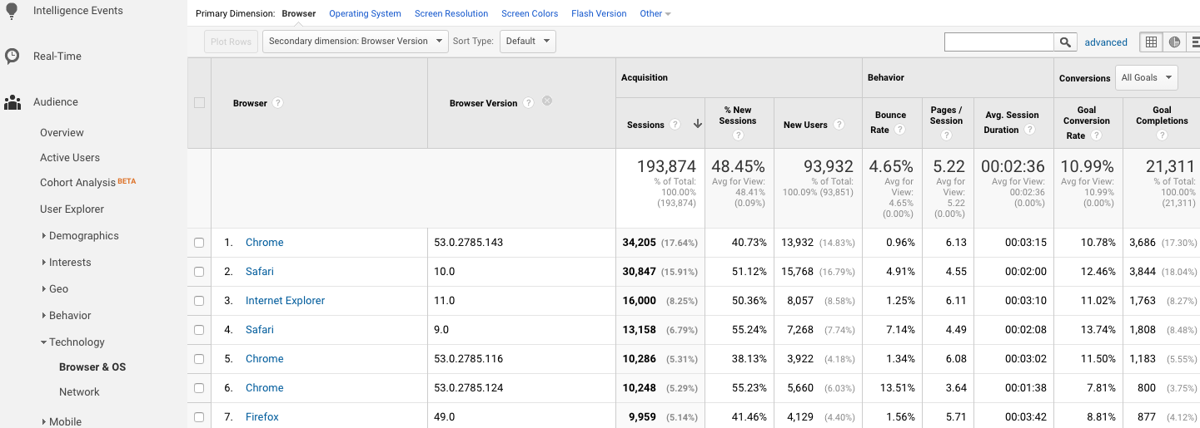Viewport: 1200px width, 428px height.
Task: Switch to the pie chart percentage view
Action: (x=1174, y=42)
